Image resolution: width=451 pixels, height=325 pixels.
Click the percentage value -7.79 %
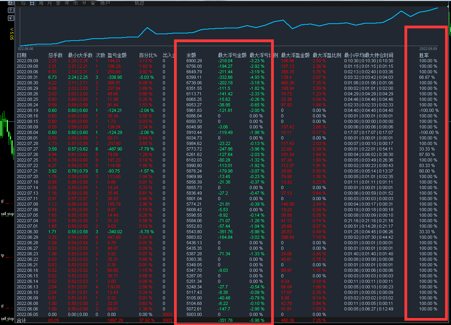[146, 149]
